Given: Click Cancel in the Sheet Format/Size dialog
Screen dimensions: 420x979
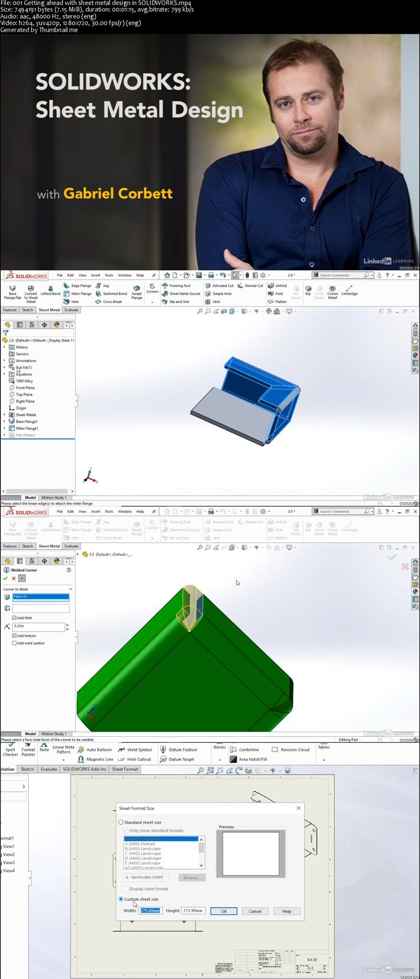Looking at the screenshot, I should point(255,911).
